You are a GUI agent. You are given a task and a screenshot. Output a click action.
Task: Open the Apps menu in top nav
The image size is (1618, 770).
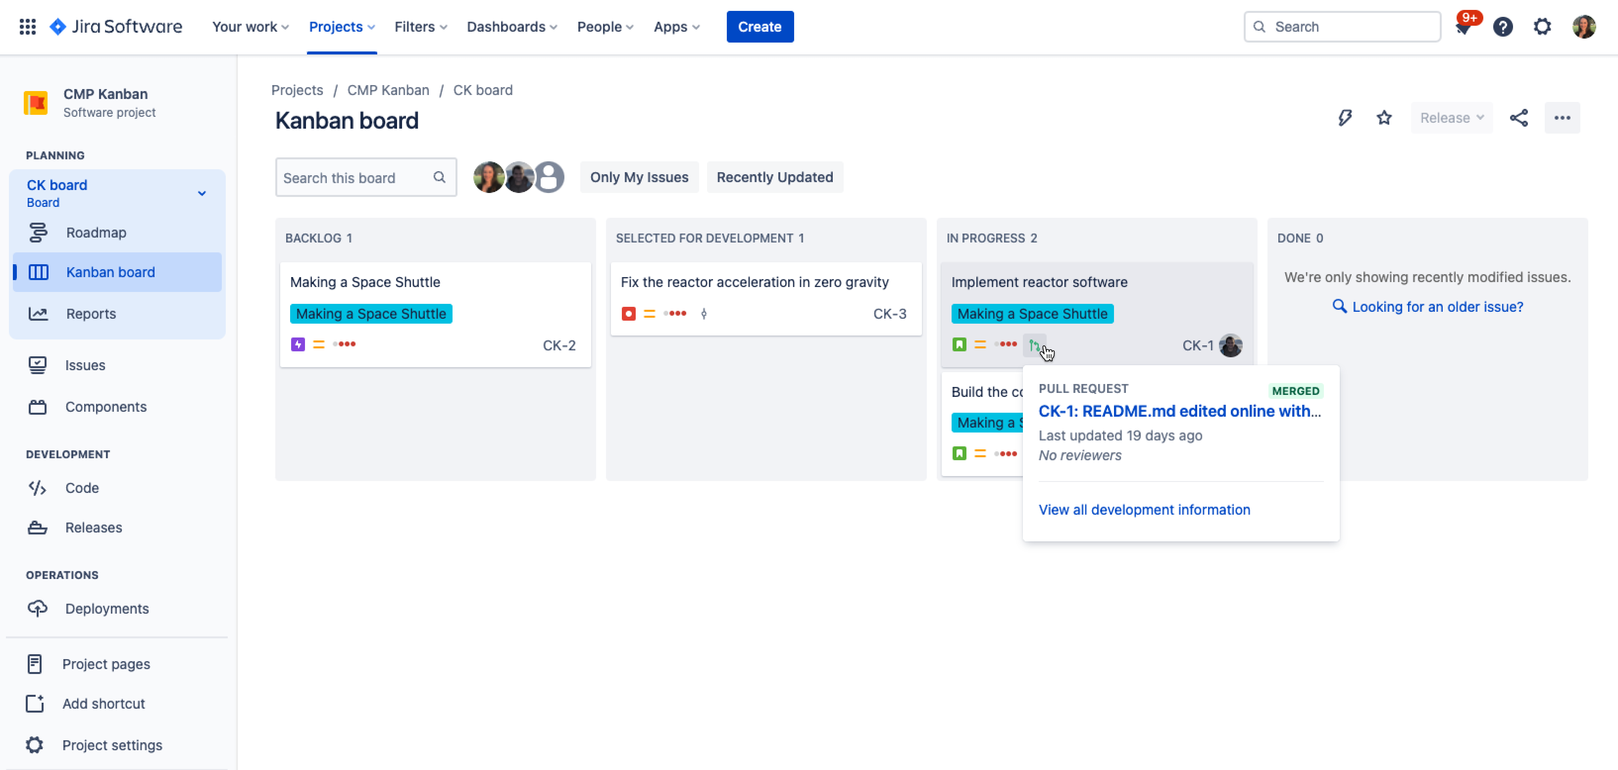point(675,27)
